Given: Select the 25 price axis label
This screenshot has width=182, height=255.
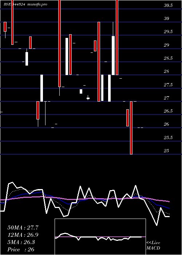Looking at the screenshot, I should tap(167, 151).
